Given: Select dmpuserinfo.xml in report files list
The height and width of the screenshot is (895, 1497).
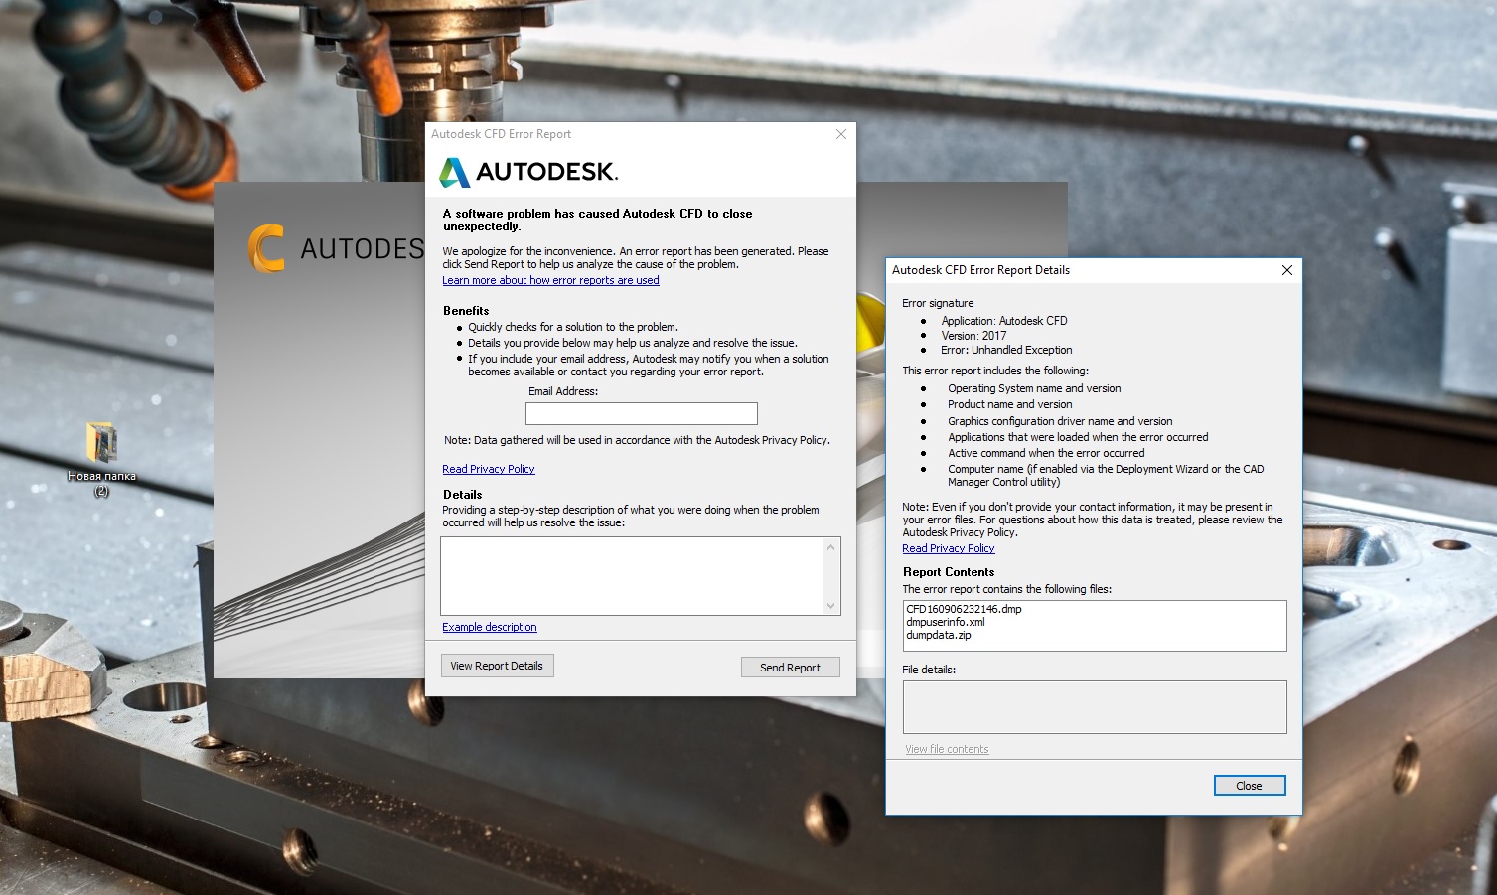Looking at the screenshot, I should coord(946,622).
